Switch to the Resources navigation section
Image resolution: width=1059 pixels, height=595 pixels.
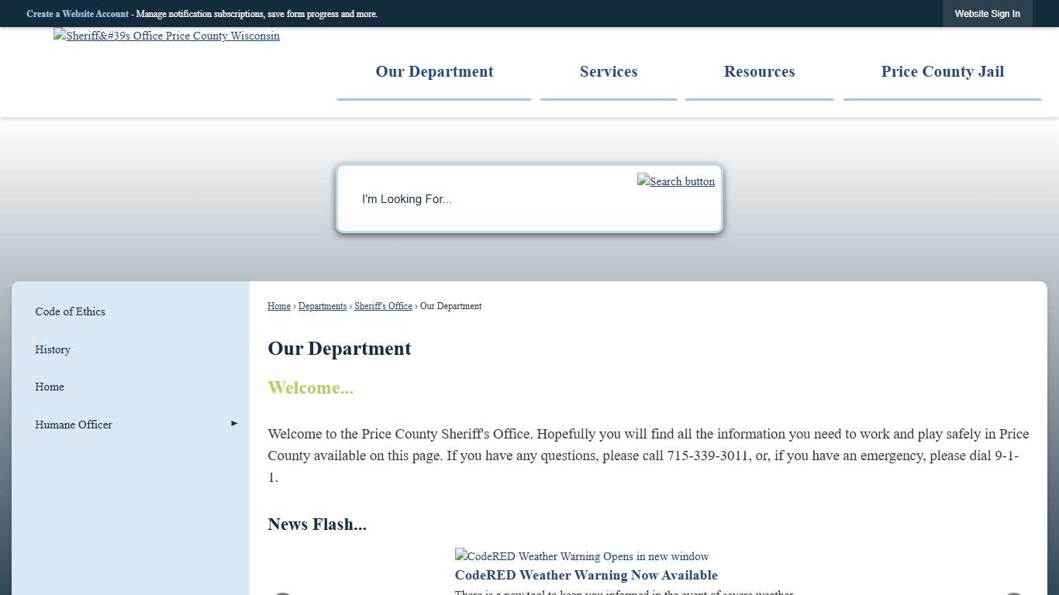759,71
